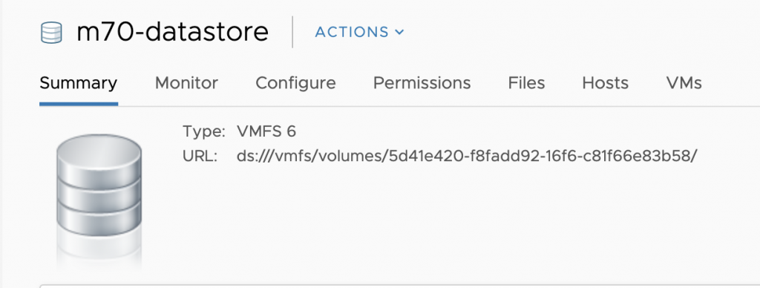760x288 pixels.
Task: Open the Files tab
Action: (x=526, y=83)
